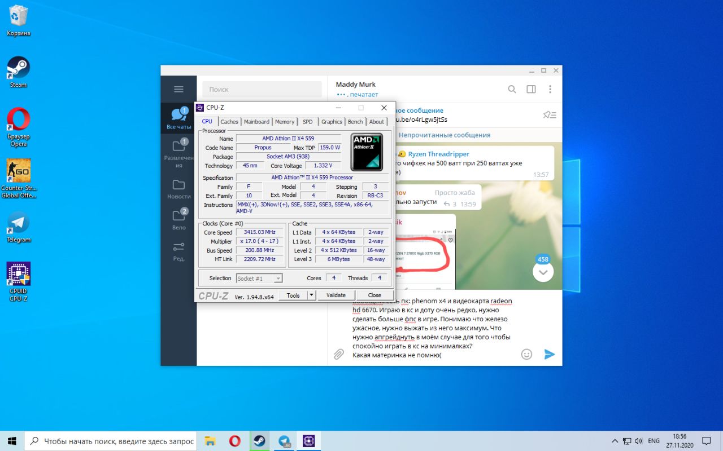Screen dimensions: 723x451
Task: Click the ENG input language indicator
Action: (654, 441)
